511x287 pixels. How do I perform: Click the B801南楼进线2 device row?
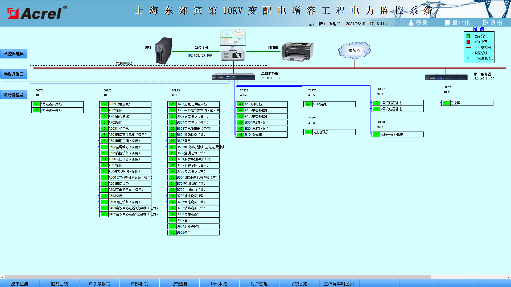pyautogui.click(x=193, y=214)
